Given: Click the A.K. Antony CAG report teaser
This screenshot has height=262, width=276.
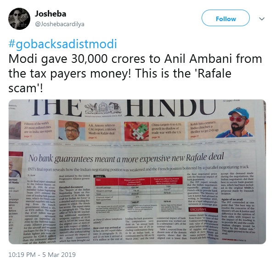Looking at the screenshot, I should [x=101, y=131].
